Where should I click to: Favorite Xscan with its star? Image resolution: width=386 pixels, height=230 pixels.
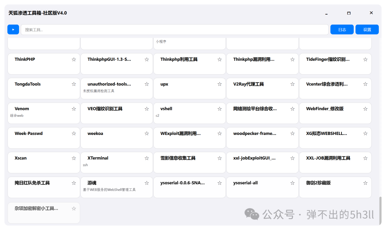tap(74, 158)
